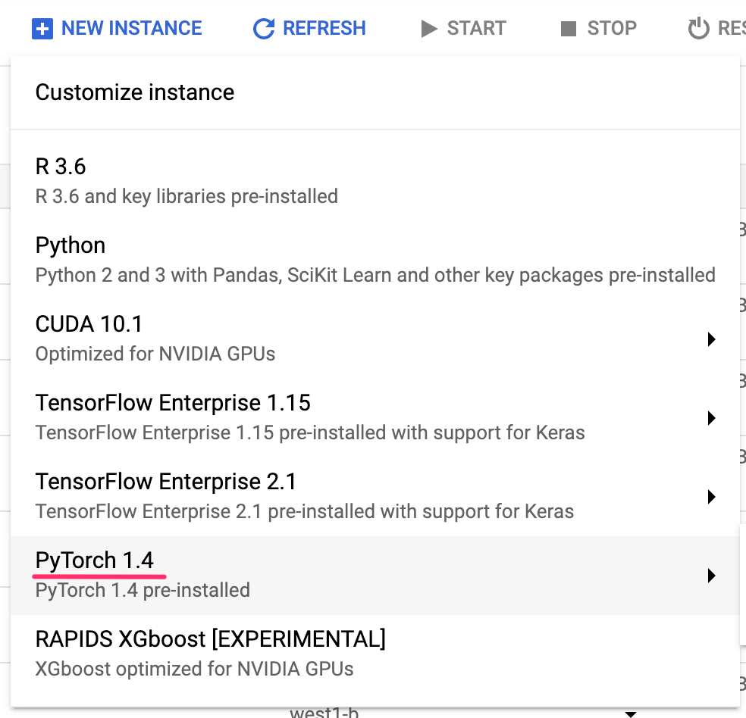
Task: Click the REFRESH button label
Action: coord(324,29)
